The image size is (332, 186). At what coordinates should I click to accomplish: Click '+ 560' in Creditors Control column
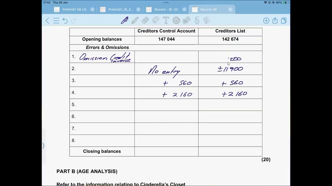tap(177, 83)
